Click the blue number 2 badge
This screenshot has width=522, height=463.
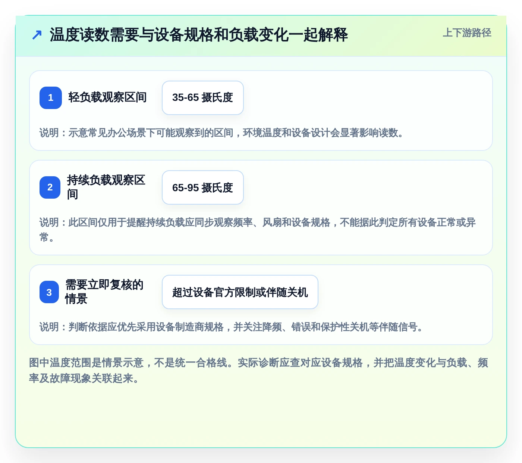pyautogui.click(x=50, y=187)
